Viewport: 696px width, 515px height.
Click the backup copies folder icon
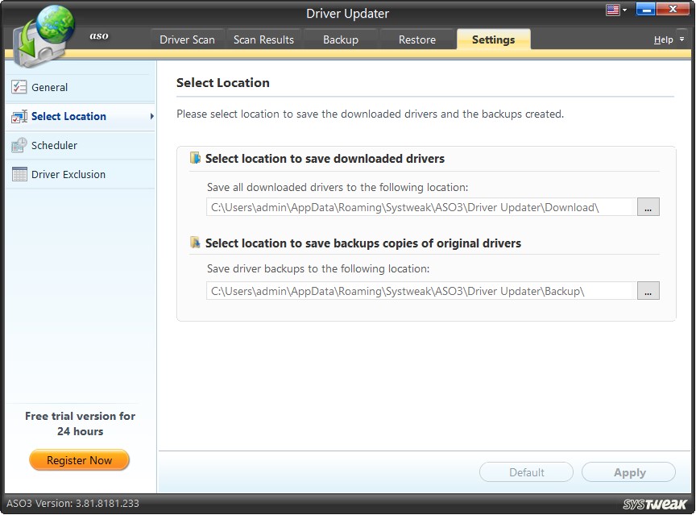(193, 243)
